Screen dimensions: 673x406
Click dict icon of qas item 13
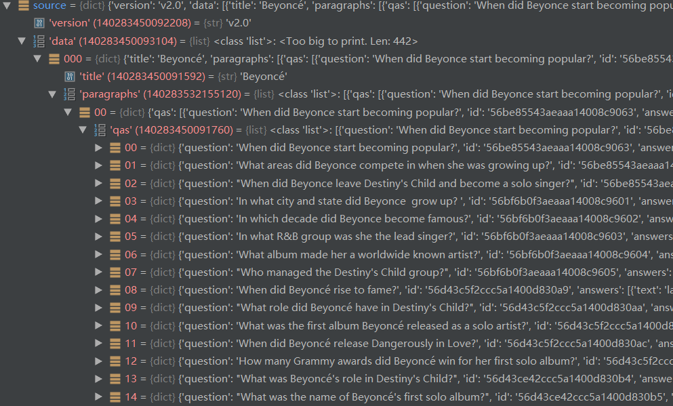pyautogui.click(x=115, y=380)
